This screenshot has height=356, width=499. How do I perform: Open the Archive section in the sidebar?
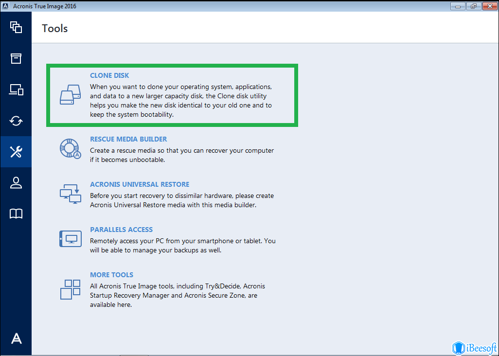[x=16, y=58]
